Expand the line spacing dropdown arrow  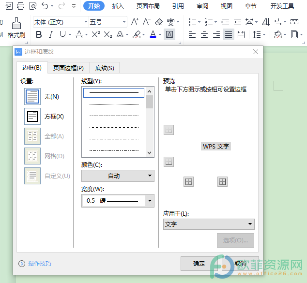click(x=264, y=35)
